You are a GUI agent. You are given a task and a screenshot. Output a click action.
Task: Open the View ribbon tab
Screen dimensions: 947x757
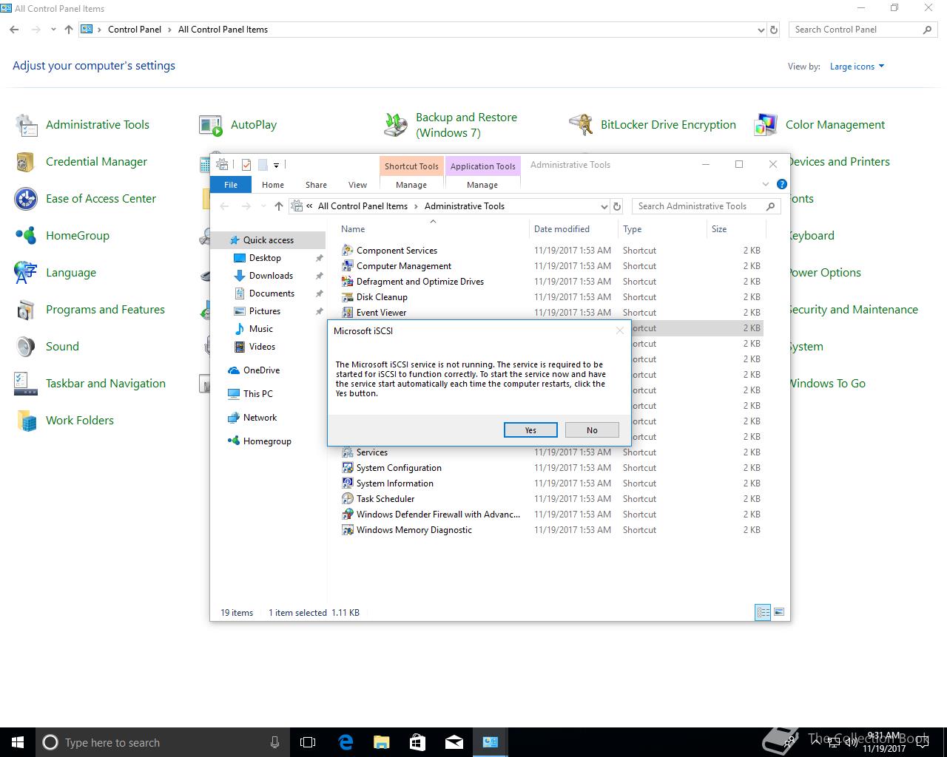pos(357,185)
